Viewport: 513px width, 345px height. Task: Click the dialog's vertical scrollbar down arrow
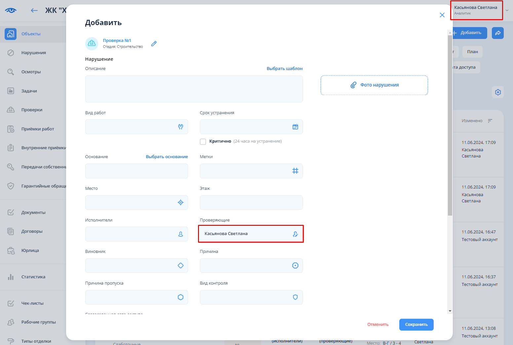click(x=450, y=311)
